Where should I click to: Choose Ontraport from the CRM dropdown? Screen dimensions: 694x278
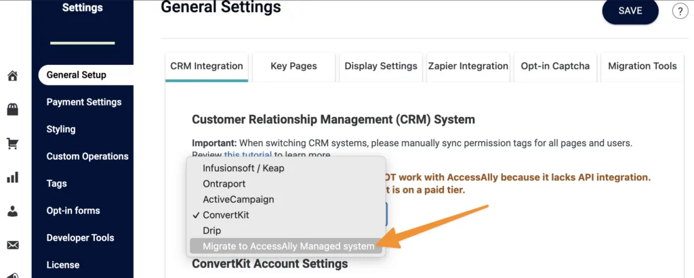(x=285, y=184)
